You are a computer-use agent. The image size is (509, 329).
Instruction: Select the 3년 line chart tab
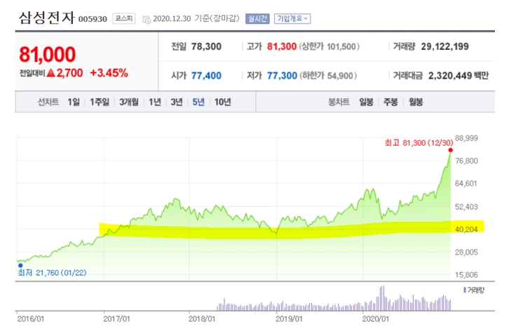point(177,102)
